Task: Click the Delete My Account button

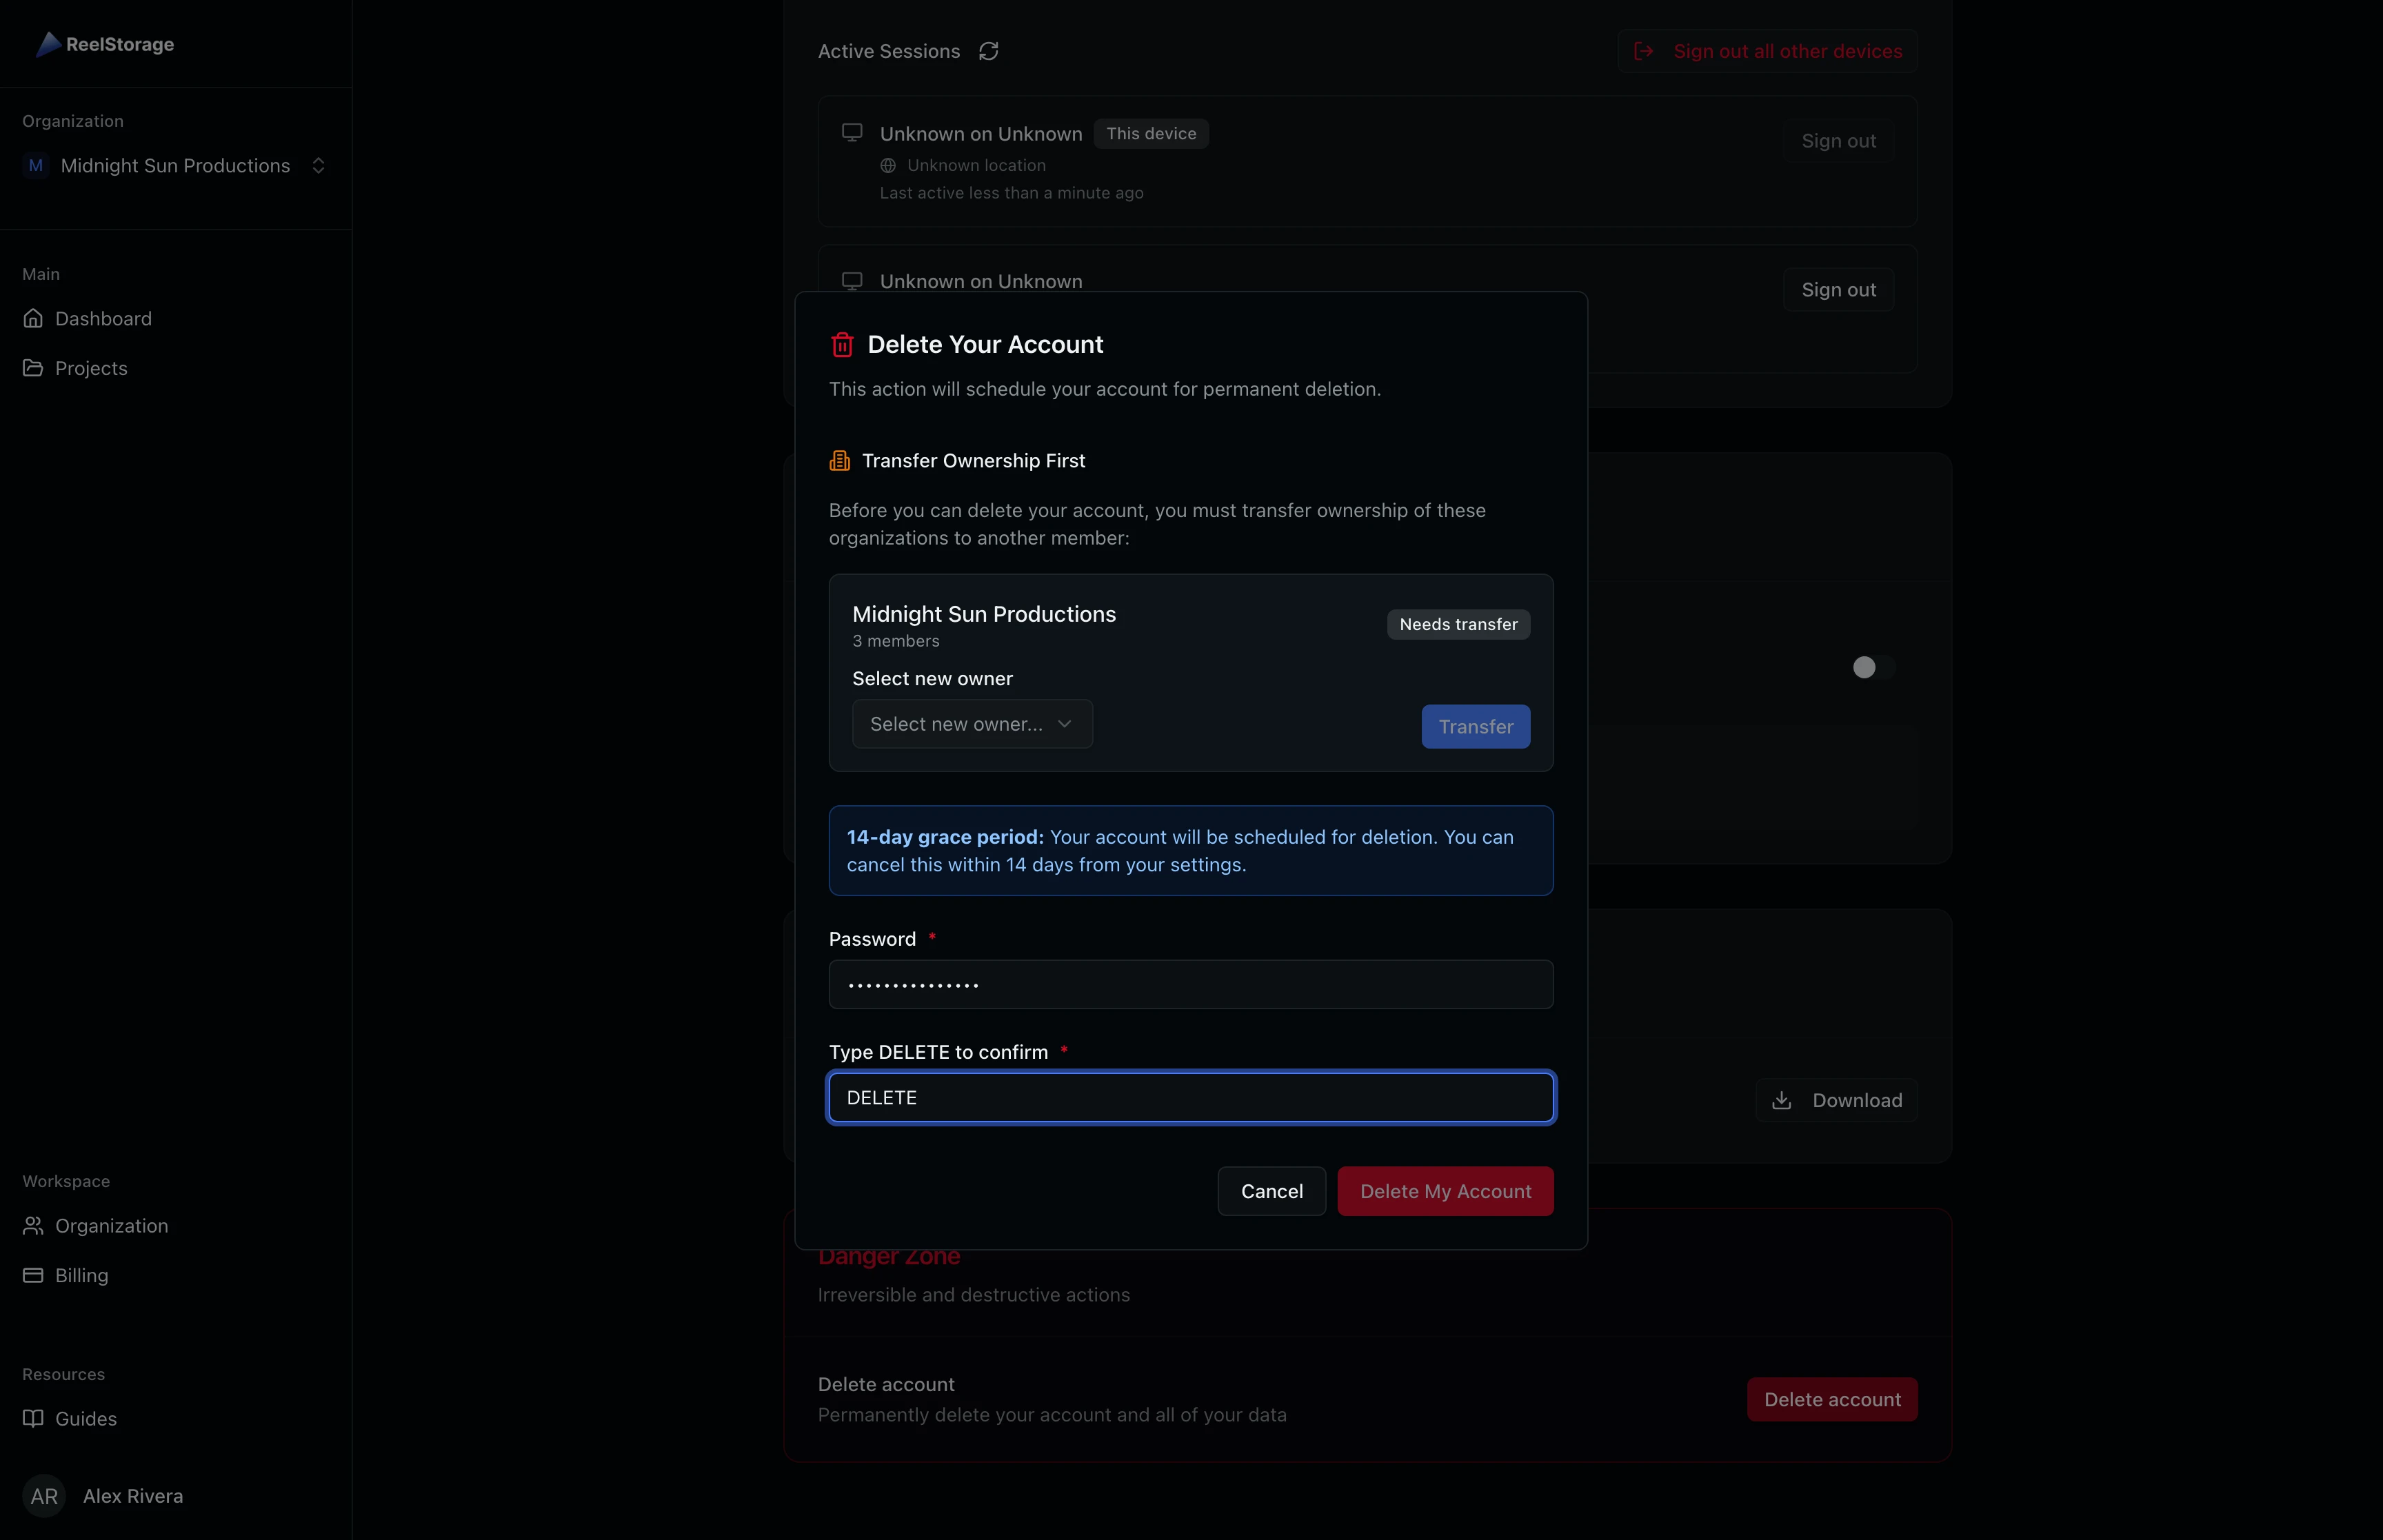Action: [x=1445, y=1190]
